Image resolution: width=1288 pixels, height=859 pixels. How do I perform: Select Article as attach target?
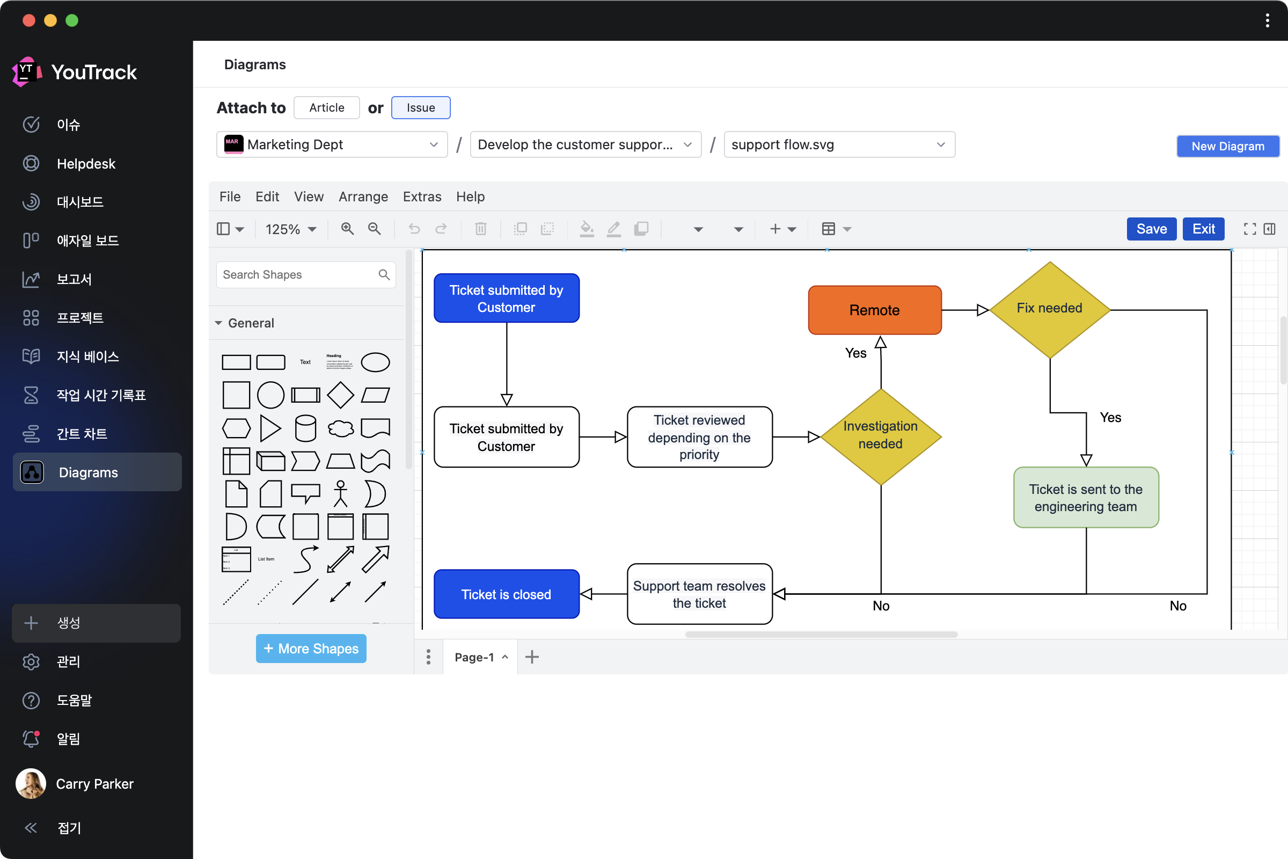(x=326, y=107)
